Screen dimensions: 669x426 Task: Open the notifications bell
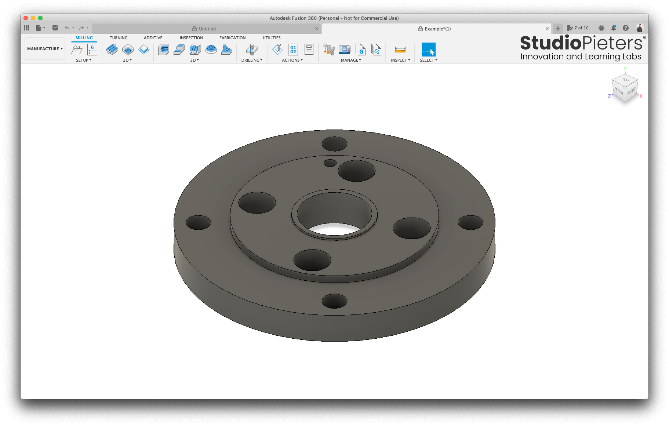coord(614,28)
